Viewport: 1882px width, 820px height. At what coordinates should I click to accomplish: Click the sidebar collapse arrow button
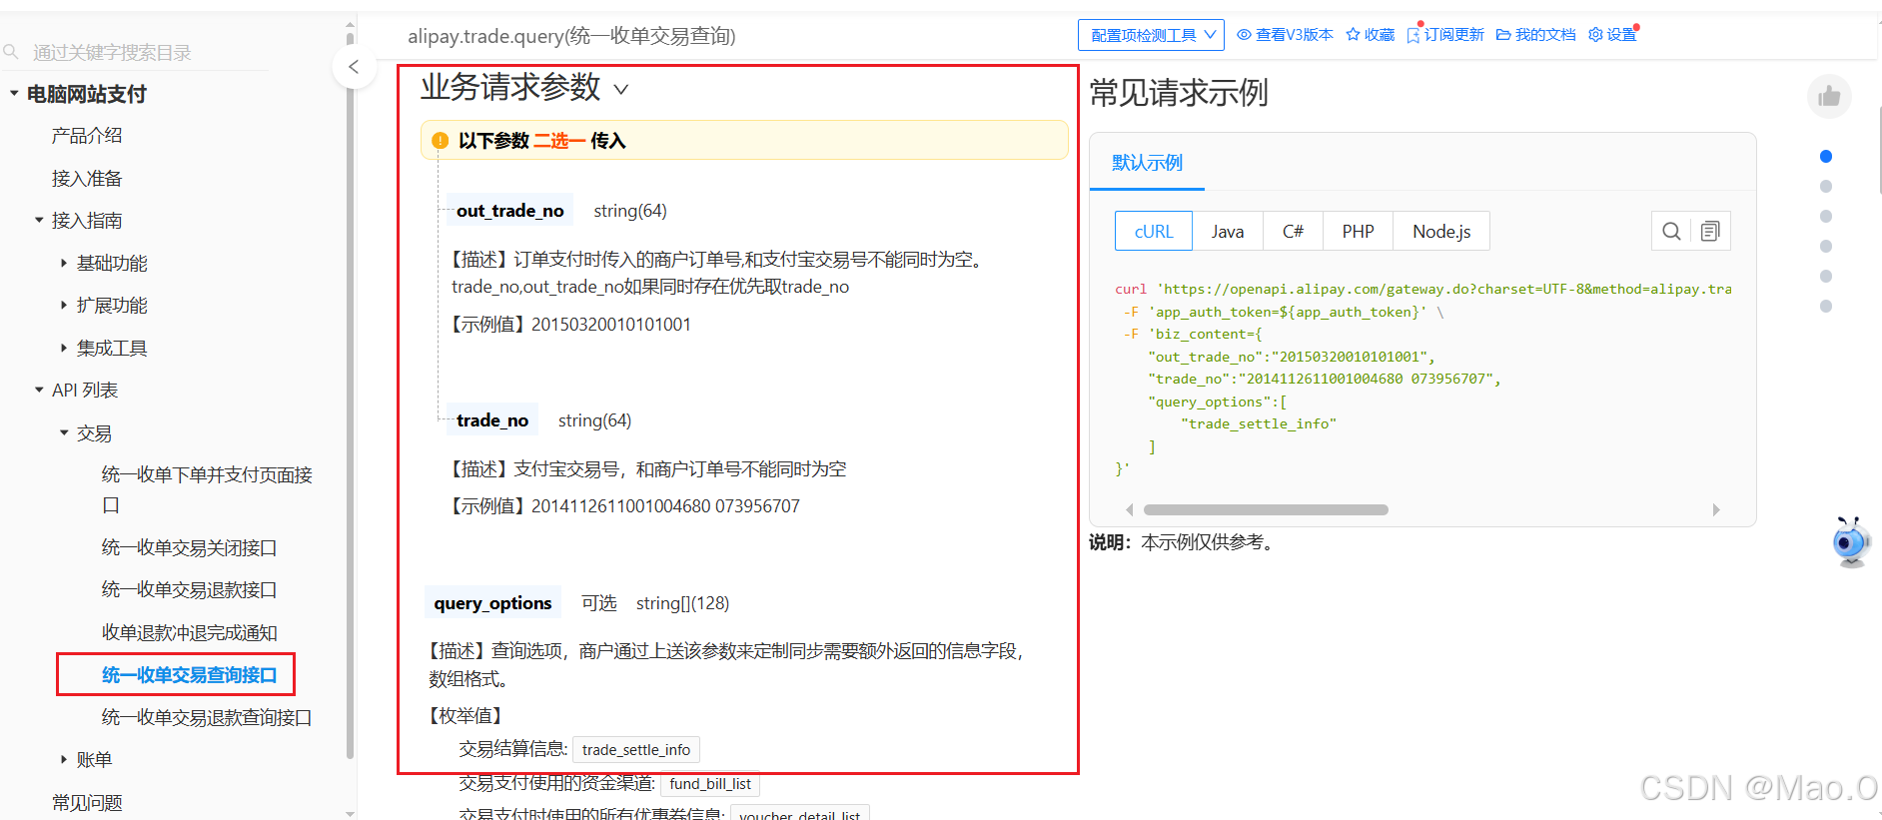pos(354,67)
